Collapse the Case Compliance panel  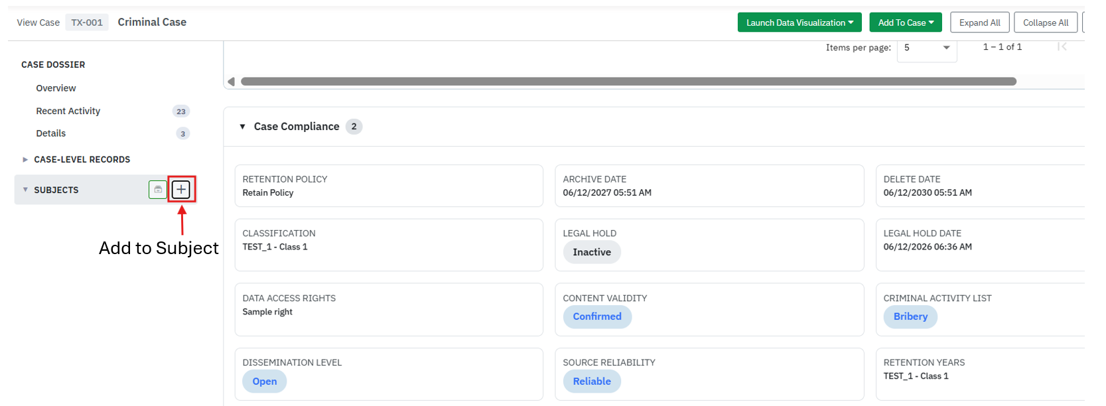pyautogui.click(x=243, y=127)
